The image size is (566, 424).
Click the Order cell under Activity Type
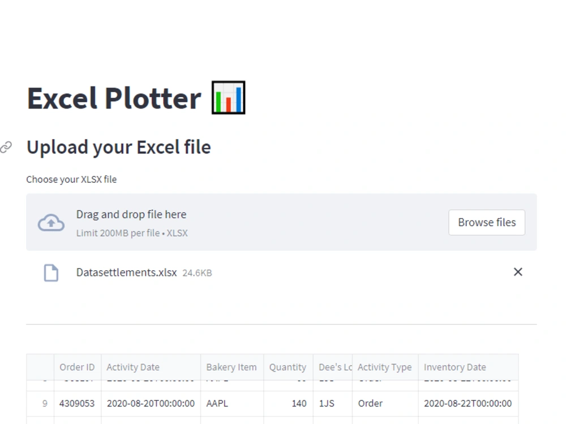coord(370,403)
